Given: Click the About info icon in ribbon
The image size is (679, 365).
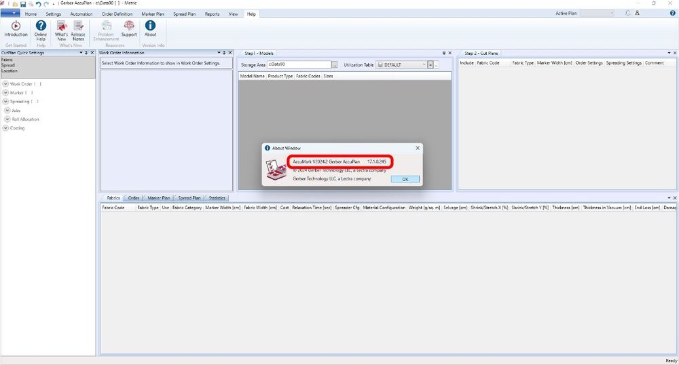Looking at the screenshot, I should (x=150, y=26).
